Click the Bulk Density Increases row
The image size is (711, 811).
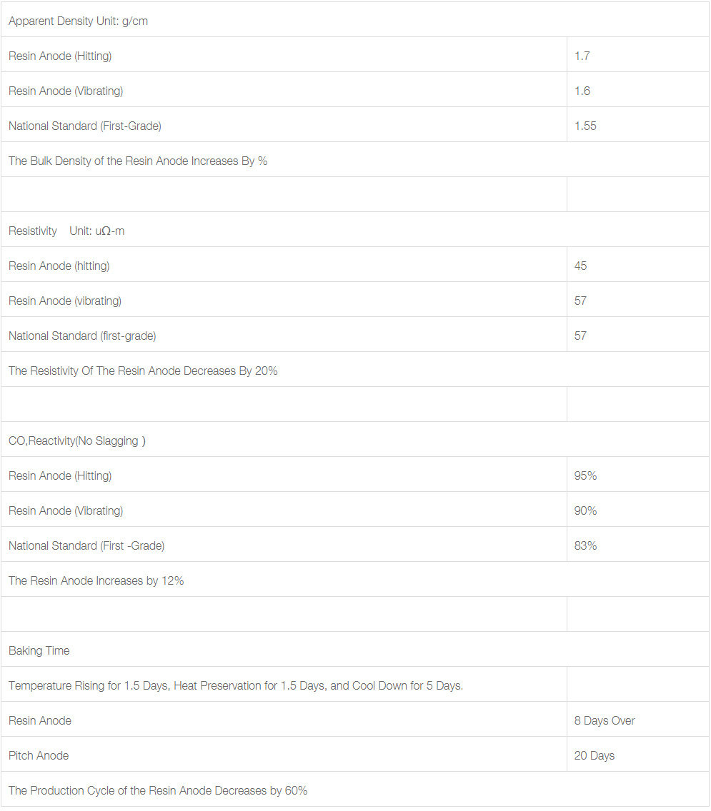[x=354, y=160]
